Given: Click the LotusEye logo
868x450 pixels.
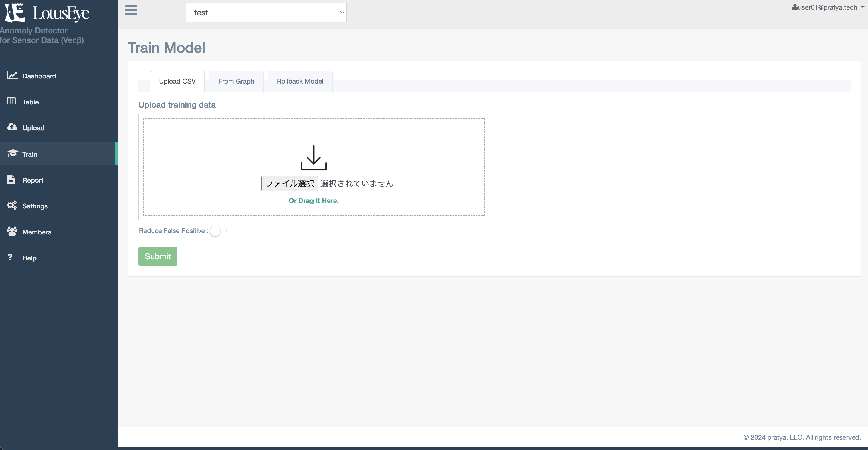Looking at the screenshot, I should (x=47, y=13).
